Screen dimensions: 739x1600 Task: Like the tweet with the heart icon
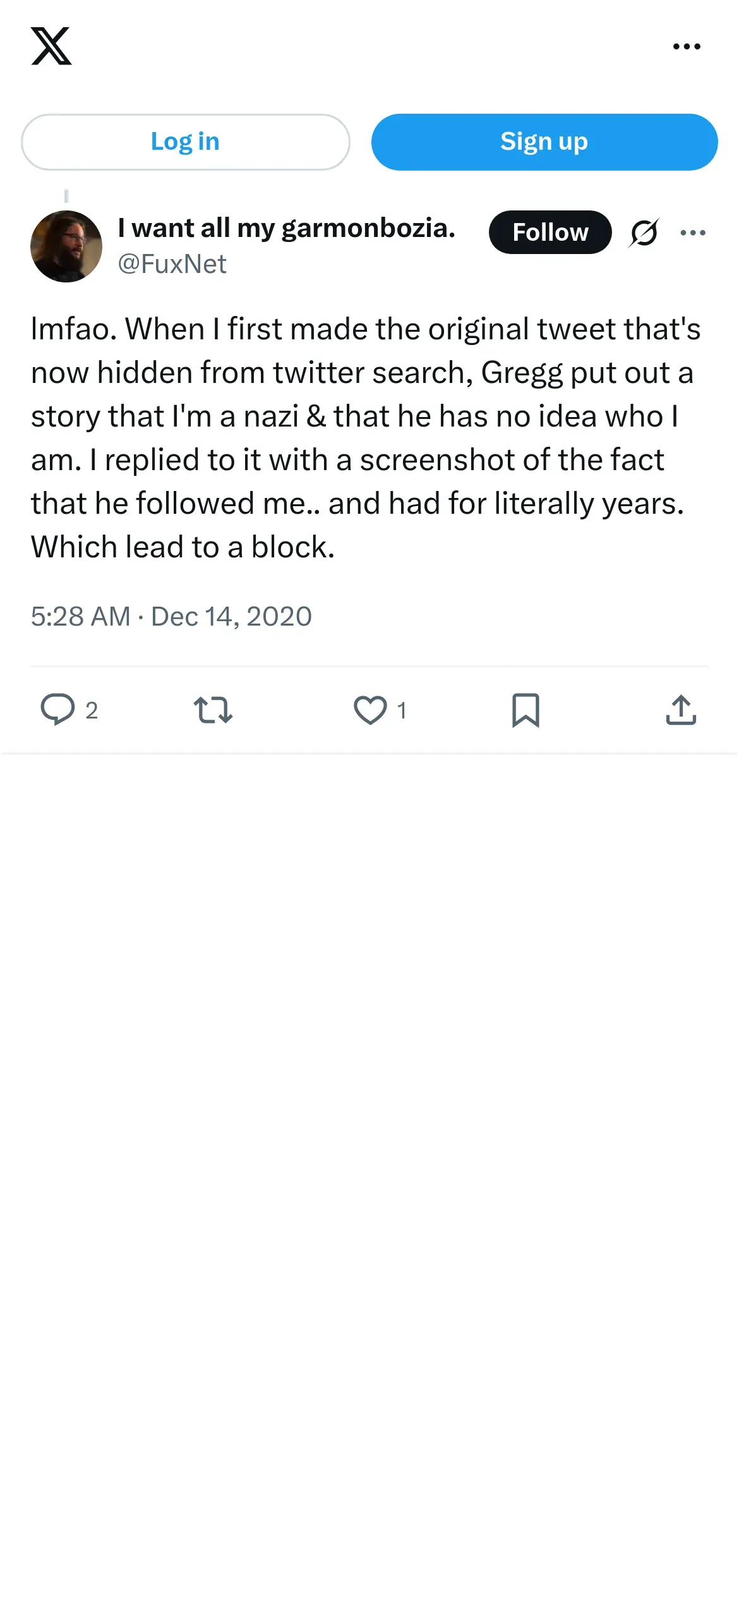370,710
